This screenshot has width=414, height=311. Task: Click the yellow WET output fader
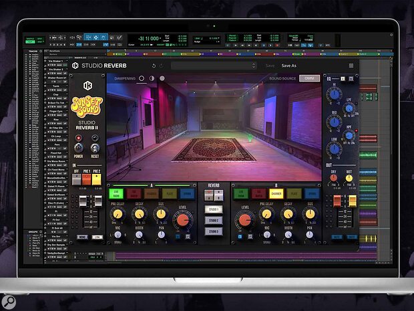(352, 201)
